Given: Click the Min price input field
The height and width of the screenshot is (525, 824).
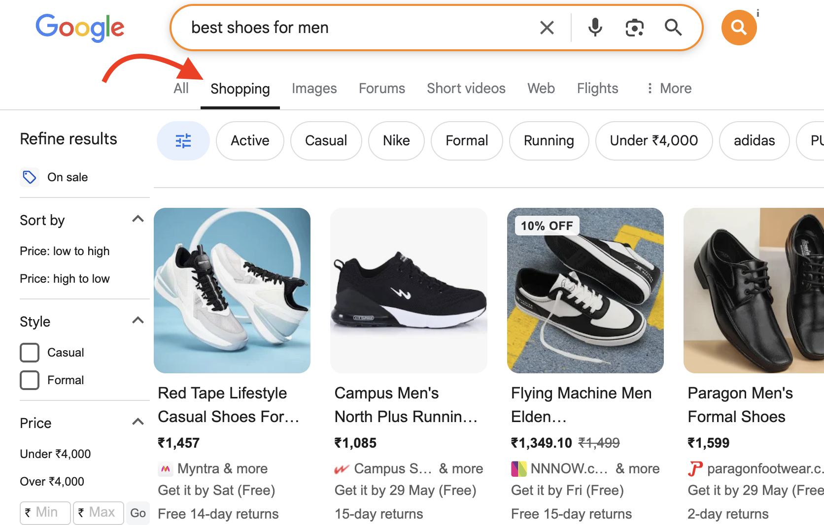Looking at the screenshot, I should coord(45,513).
